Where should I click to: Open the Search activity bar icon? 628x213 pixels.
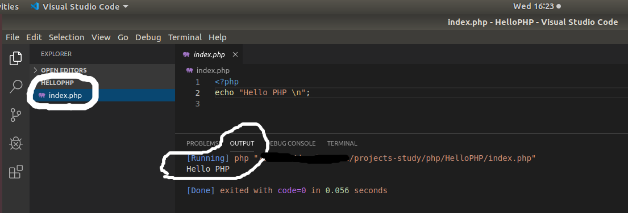15,86
